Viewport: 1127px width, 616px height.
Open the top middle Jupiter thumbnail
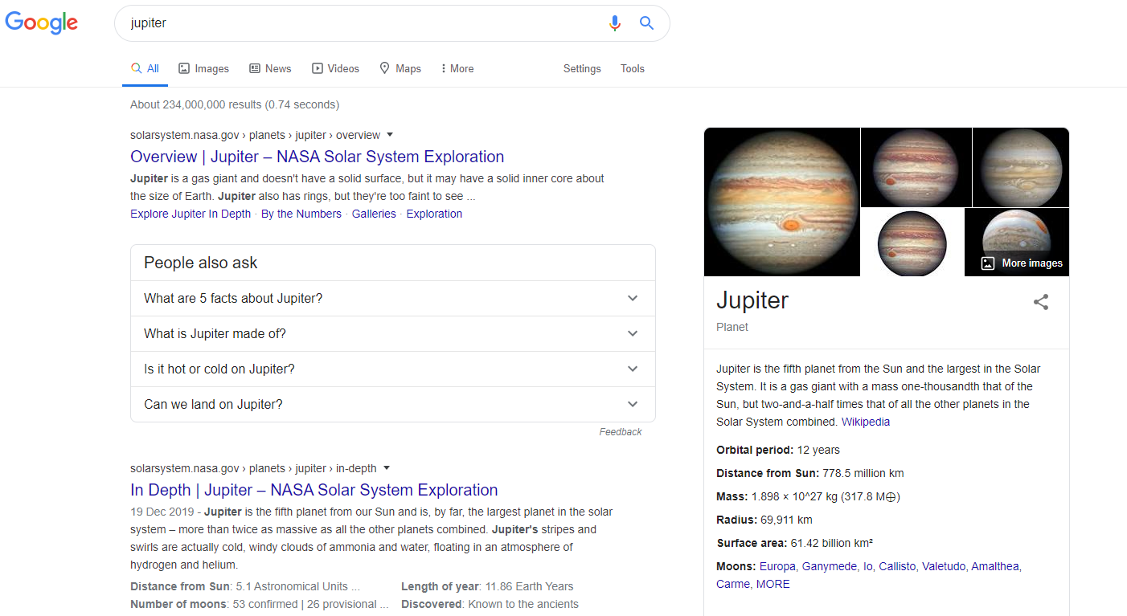(916, 167)
